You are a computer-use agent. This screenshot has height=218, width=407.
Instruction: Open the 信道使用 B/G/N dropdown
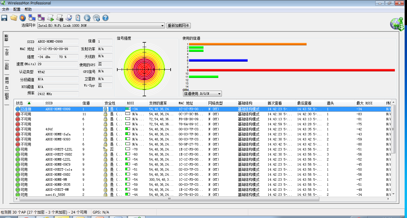(x=202, y=94)
